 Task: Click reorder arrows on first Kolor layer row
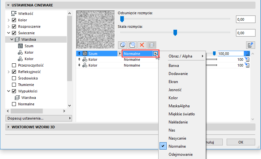coord(79,59)
